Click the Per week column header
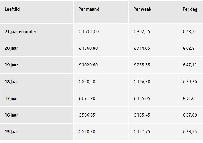The height and width of the screenshot is (143, 203). point(142,9)
